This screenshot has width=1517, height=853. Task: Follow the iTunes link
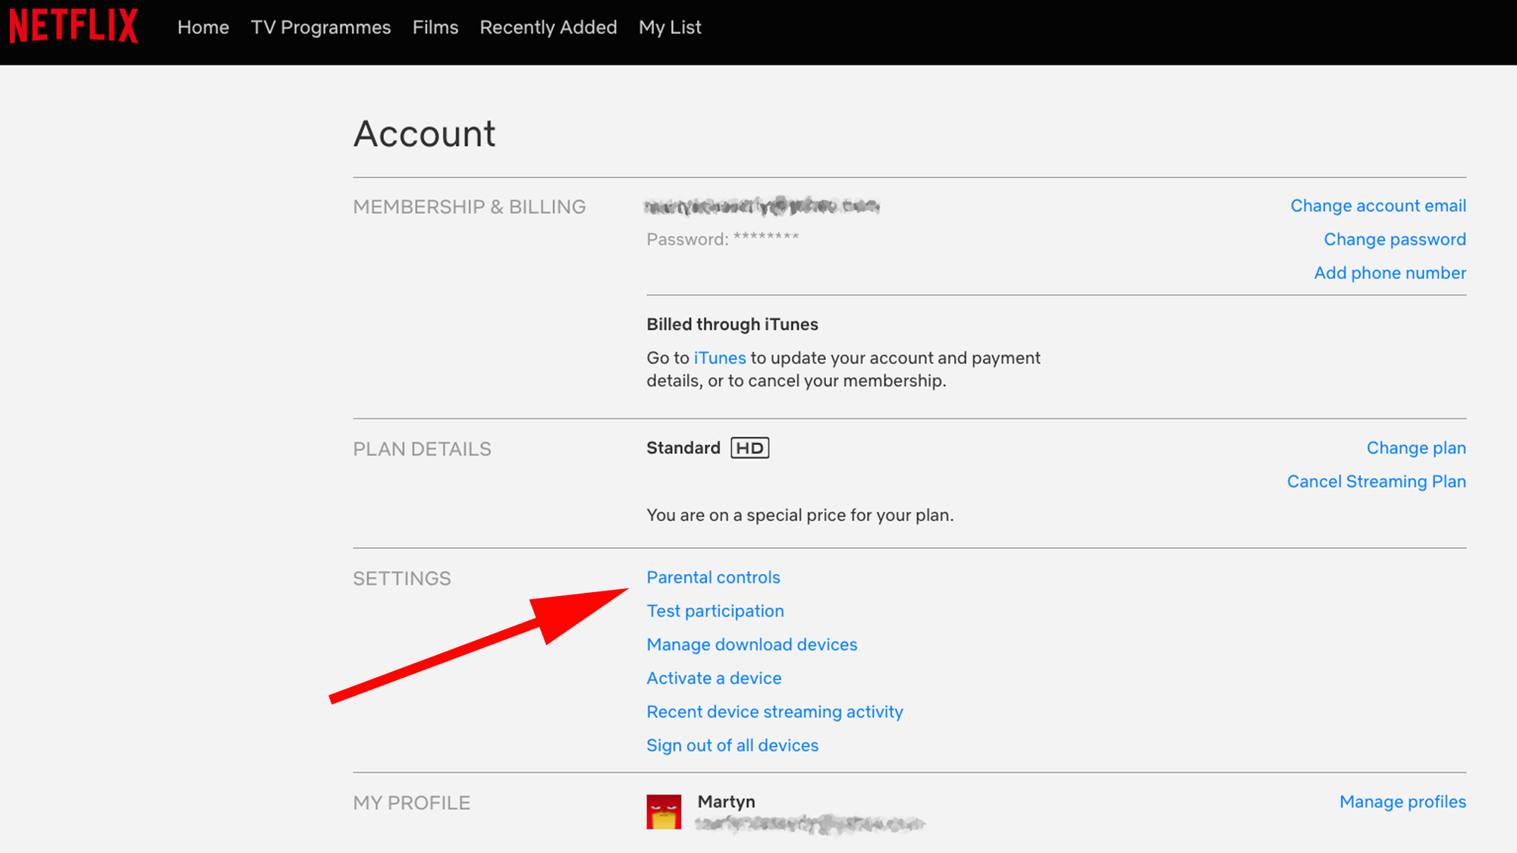click(x=720, y=358)
